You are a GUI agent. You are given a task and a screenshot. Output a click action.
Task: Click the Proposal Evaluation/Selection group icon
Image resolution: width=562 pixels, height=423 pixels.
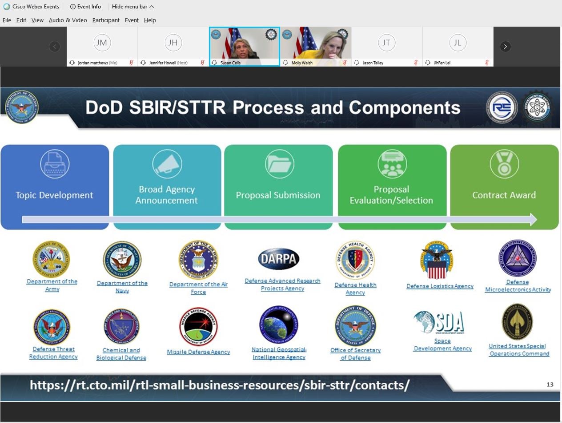click(392, 164)
